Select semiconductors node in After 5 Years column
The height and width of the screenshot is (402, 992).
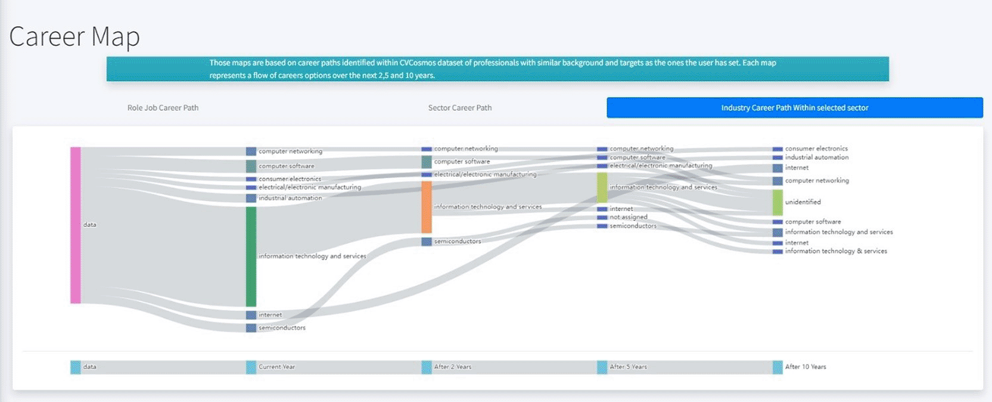[602, 226]
